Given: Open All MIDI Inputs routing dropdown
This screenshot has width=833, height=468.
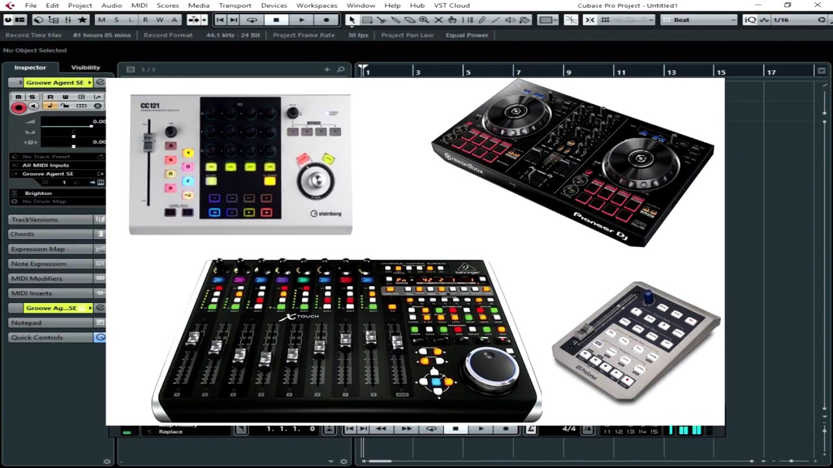Looking at the screenshot, I should tap(57, 165).
